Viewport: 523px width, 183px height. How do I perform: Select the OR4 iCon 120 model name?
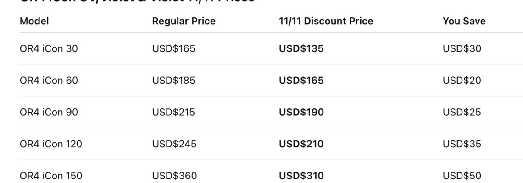(51, 144)
